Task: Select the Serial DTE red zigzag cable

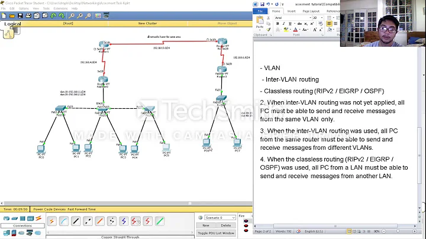Action: [x=147, y=221]
